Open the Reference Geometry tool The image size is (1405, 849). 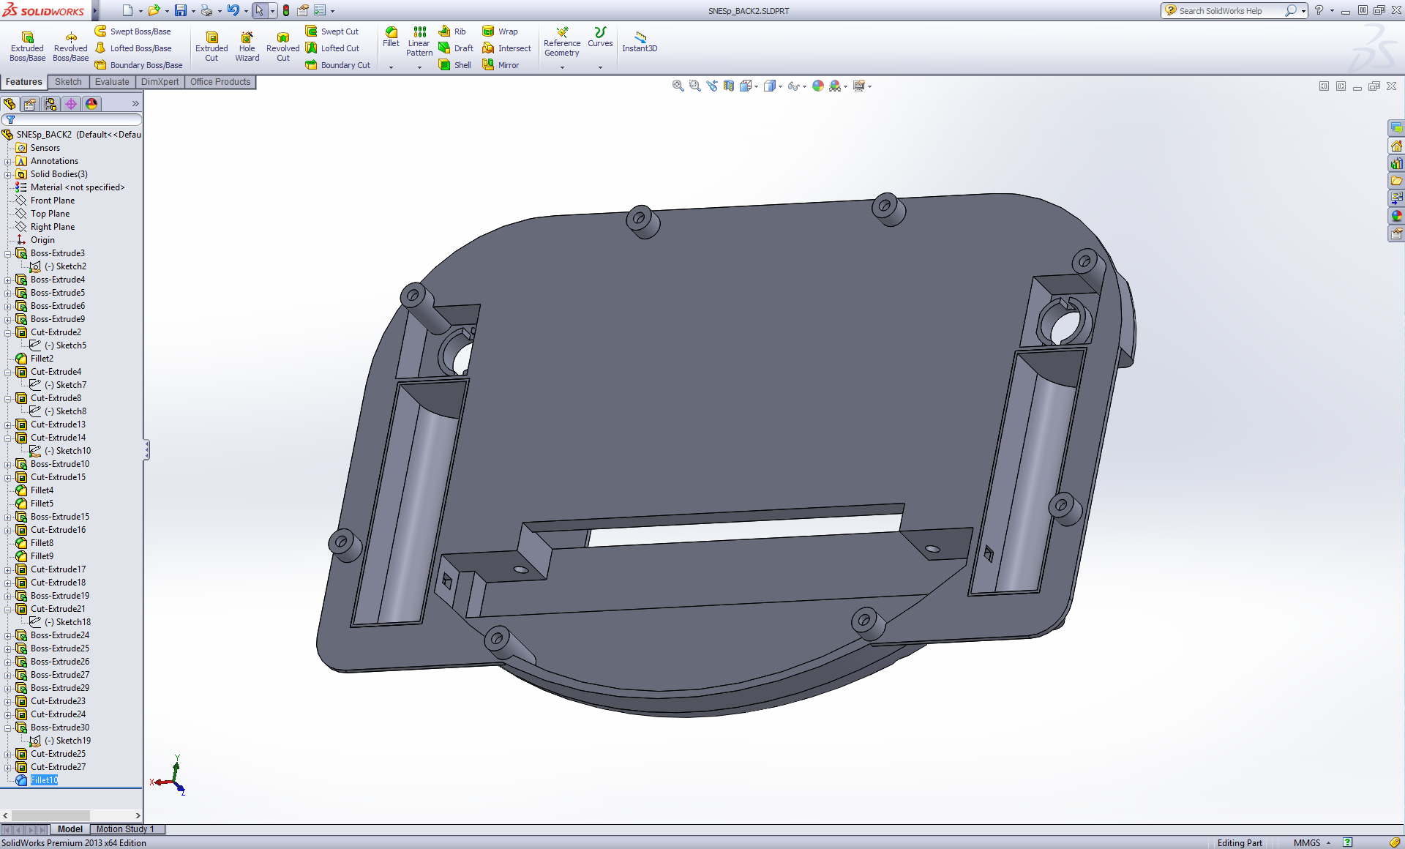point(562,42)
